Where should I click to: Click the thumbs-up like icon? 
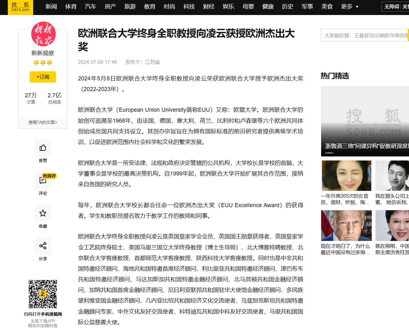(x=43, y=148)
